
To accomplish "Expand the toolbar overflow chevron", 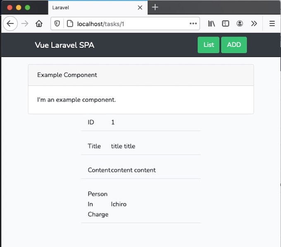I will tap(254, 24).
